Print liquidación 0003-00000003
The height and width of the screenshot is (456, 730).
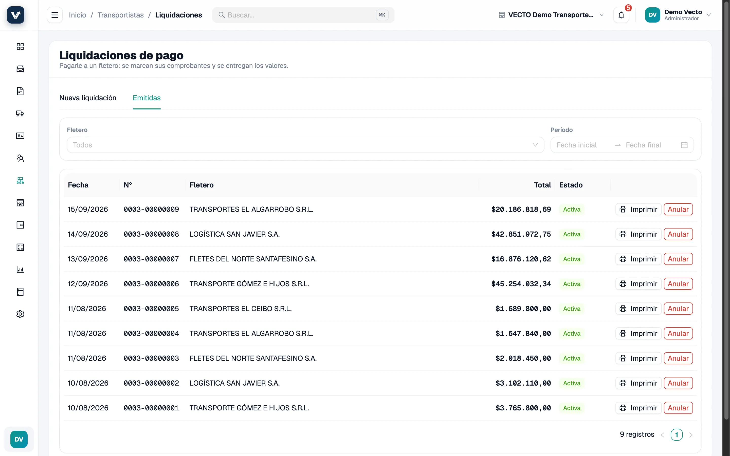[638, 358]
